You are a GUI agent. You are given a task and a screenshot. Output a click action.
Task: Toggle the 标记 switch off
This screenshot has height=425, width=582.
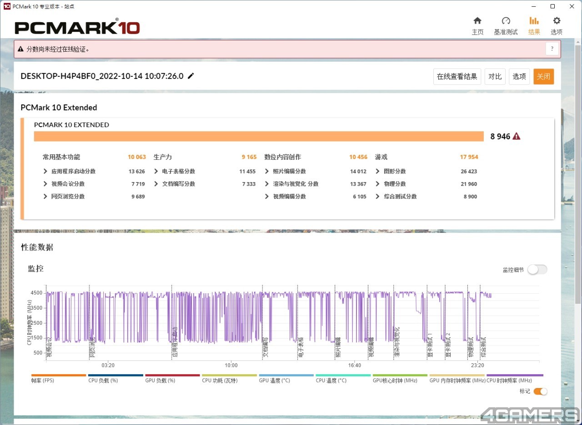pyautogui.click(x=540, y=391)
